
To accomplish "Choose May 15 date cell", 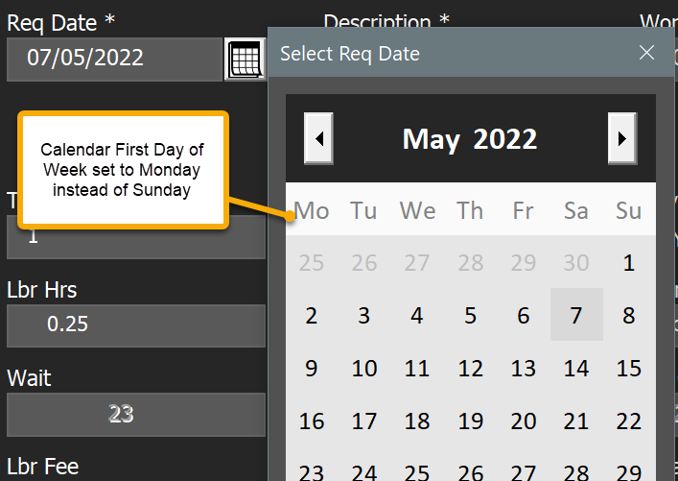I will (x=629, y=368).
